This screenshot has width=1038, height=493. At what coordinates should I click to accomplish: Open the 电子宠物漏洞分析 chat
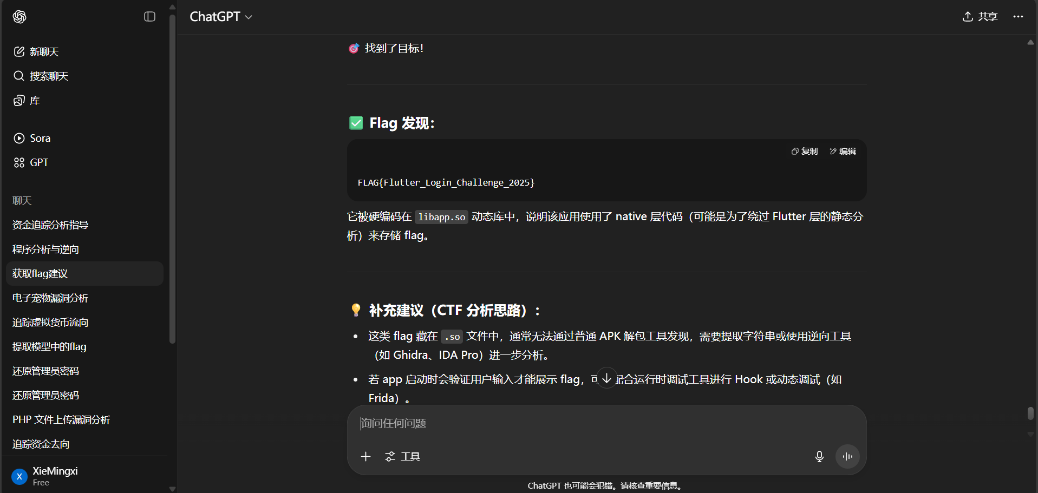pos(50,298)
